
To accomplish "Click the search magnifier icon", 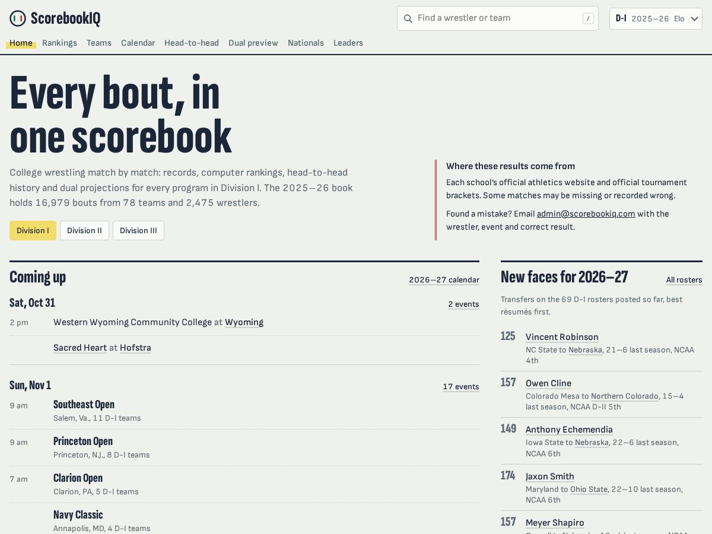I will 408,18.
